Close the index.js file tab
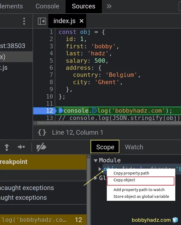 point(82,21)
